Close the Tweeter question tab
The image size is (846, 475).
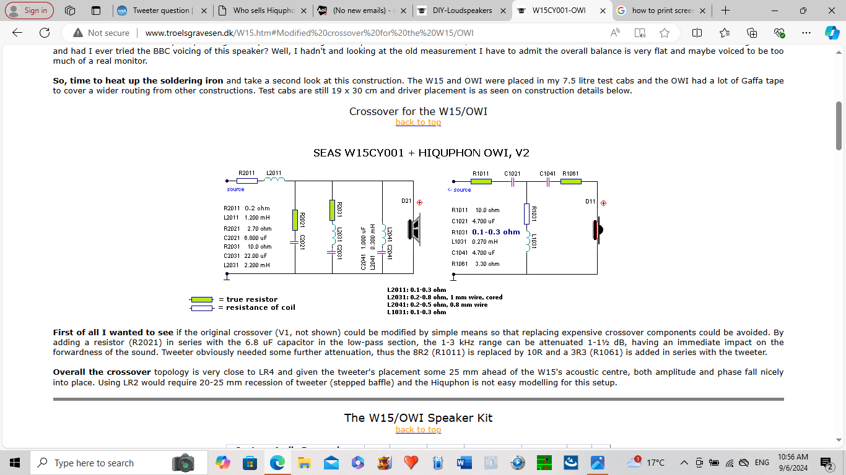203,11
